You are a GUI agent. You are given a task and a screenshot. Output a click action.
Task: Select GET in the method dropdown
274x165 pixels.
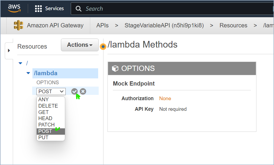point(44,112)
